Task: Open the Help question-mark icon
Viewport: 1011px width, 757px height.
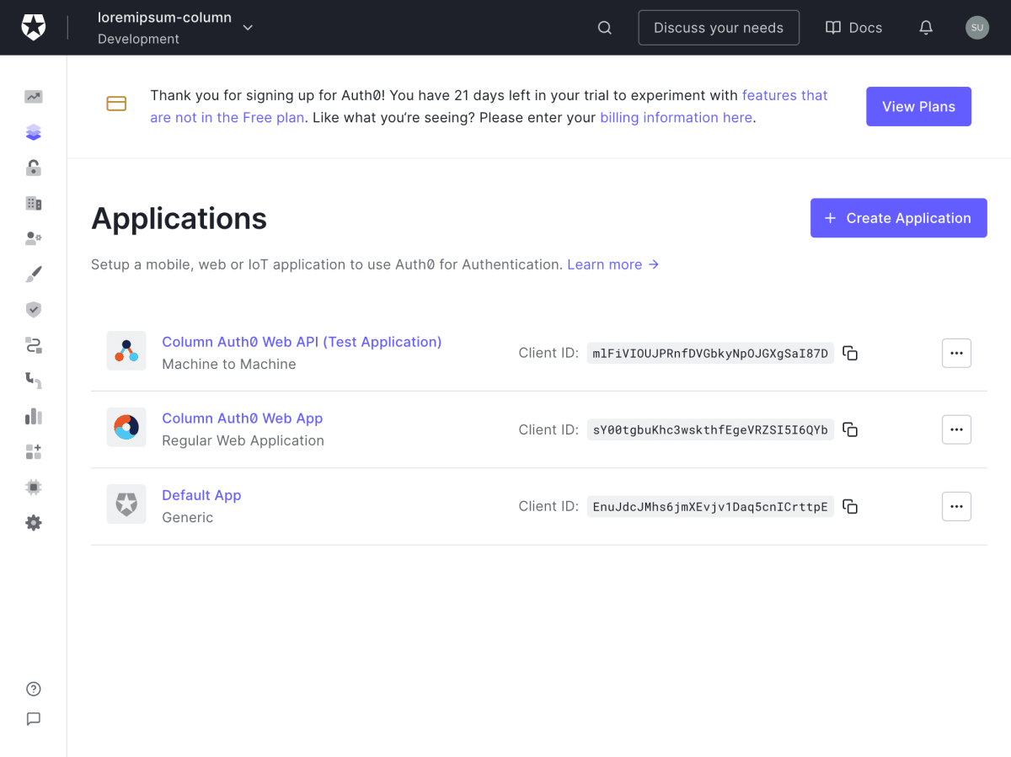Action: tap(34, 689)
